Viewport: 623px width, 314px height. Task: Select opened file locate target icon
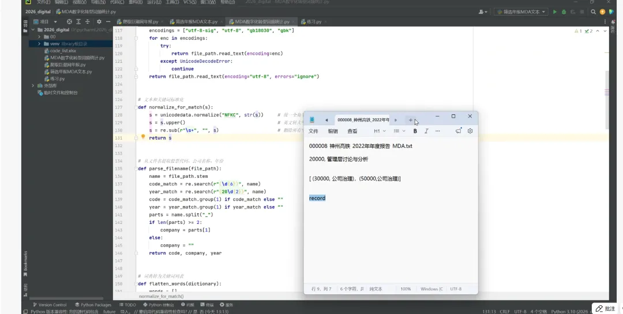[70, 21]
